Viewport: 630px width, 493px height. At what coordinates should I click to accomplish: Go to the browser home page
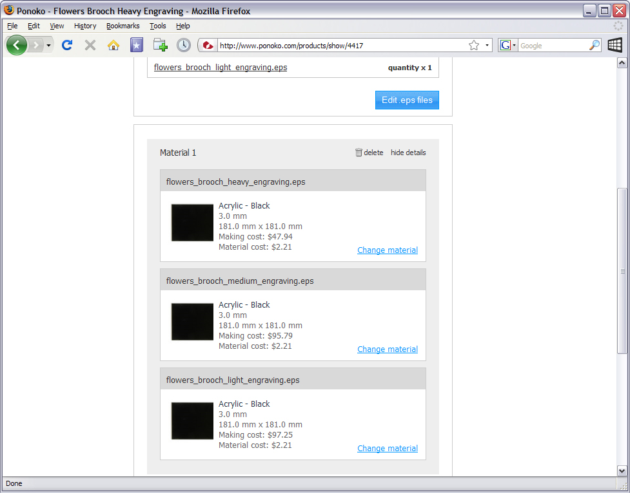tap(113, 45)
